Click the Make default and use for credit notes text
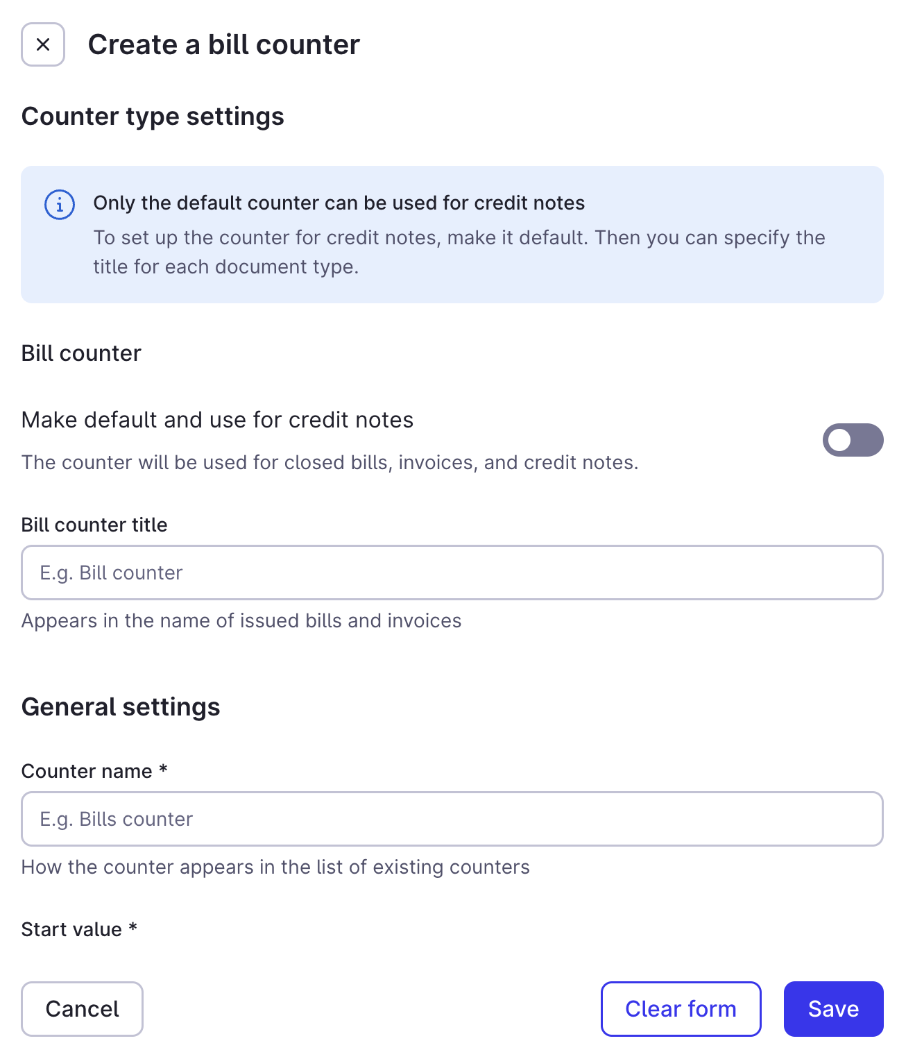Screen dimensions: 906x1059 point(217,420)
